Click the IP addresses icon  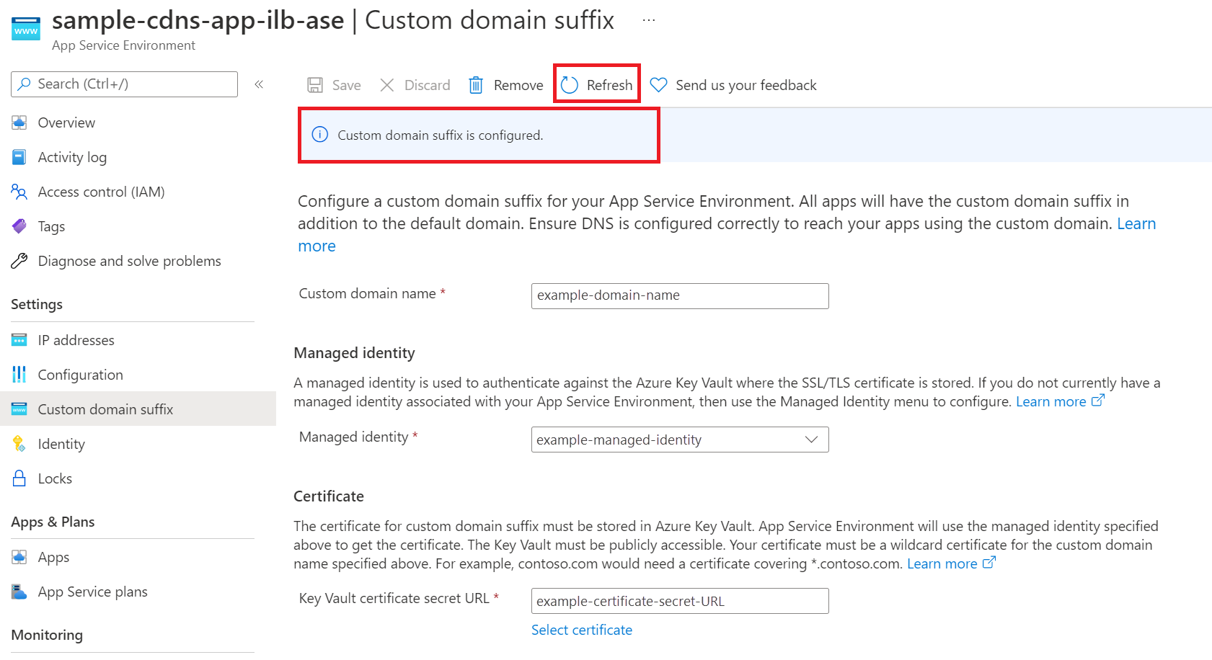point(19,340)
